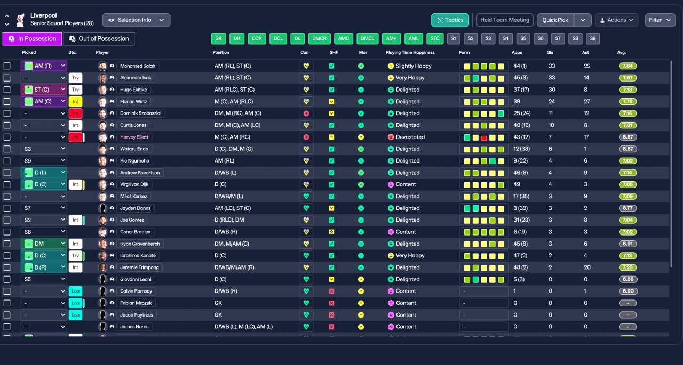683x365 pixels.
Task: Click Jayden Danns's form squares
Action: point(484,208)
